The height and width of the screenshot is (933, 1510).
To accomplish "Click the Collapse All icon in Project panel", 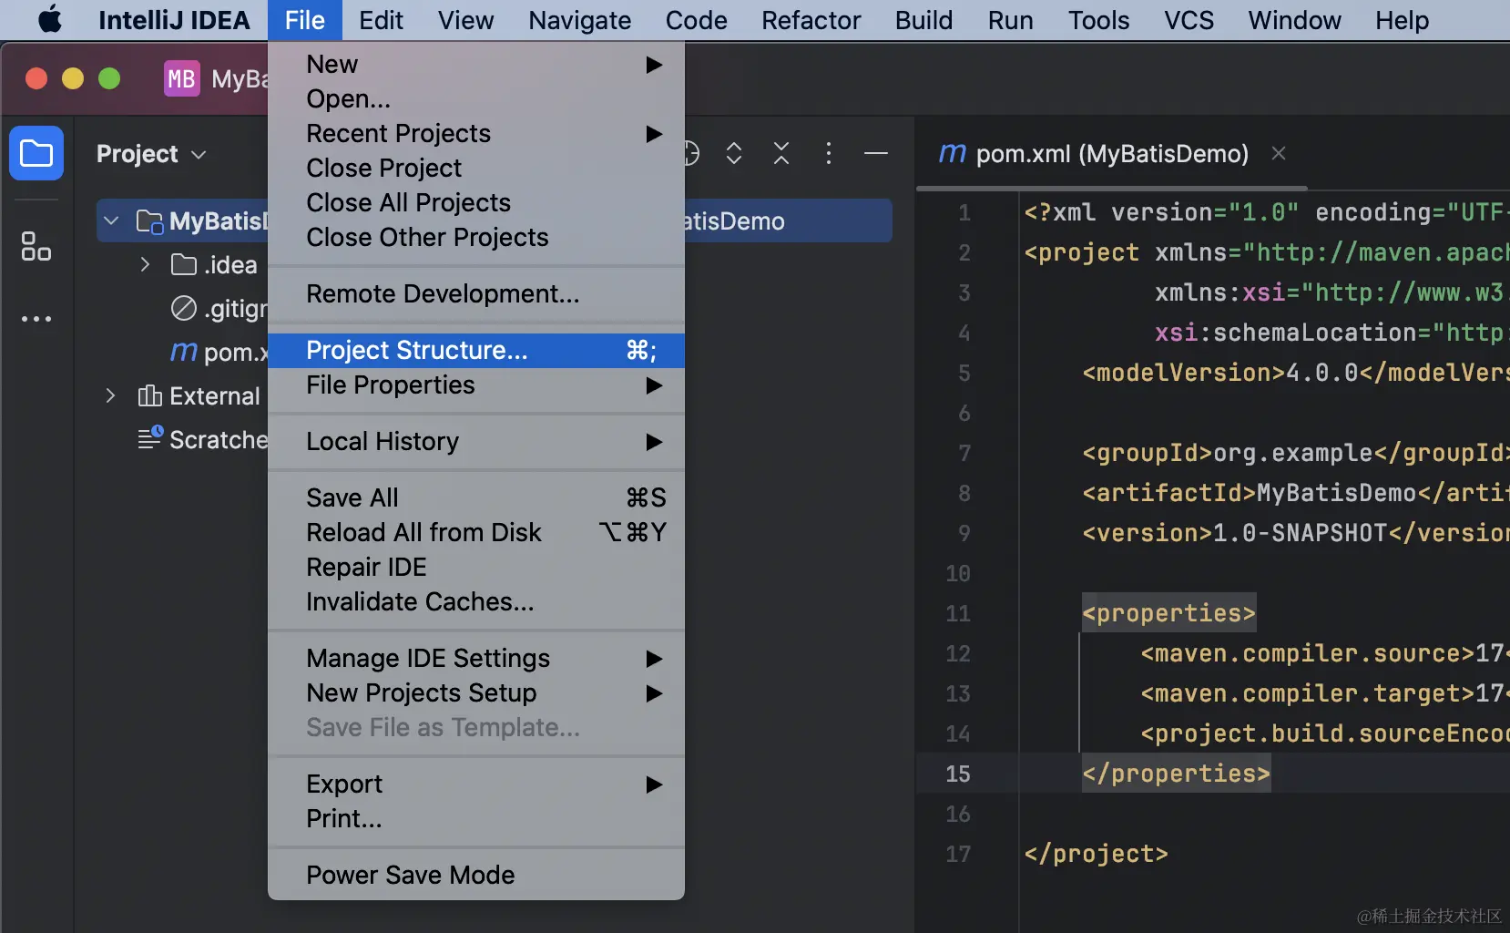I will pyautogui.click(x=781, y=153).
